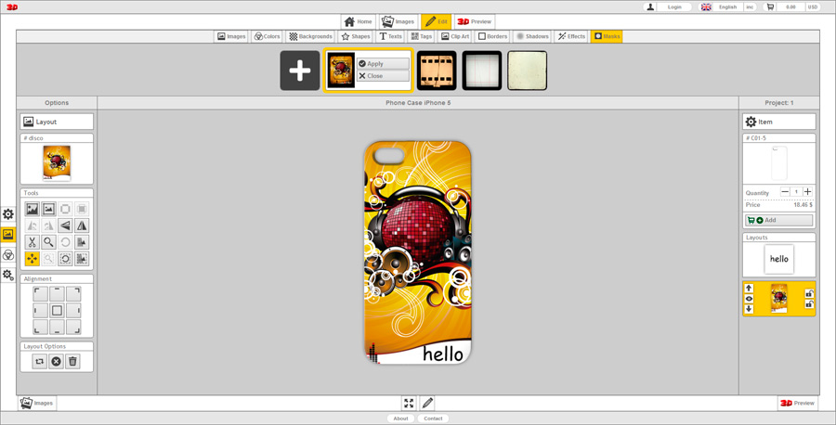Click the Add to cart button

pos(779,220)
